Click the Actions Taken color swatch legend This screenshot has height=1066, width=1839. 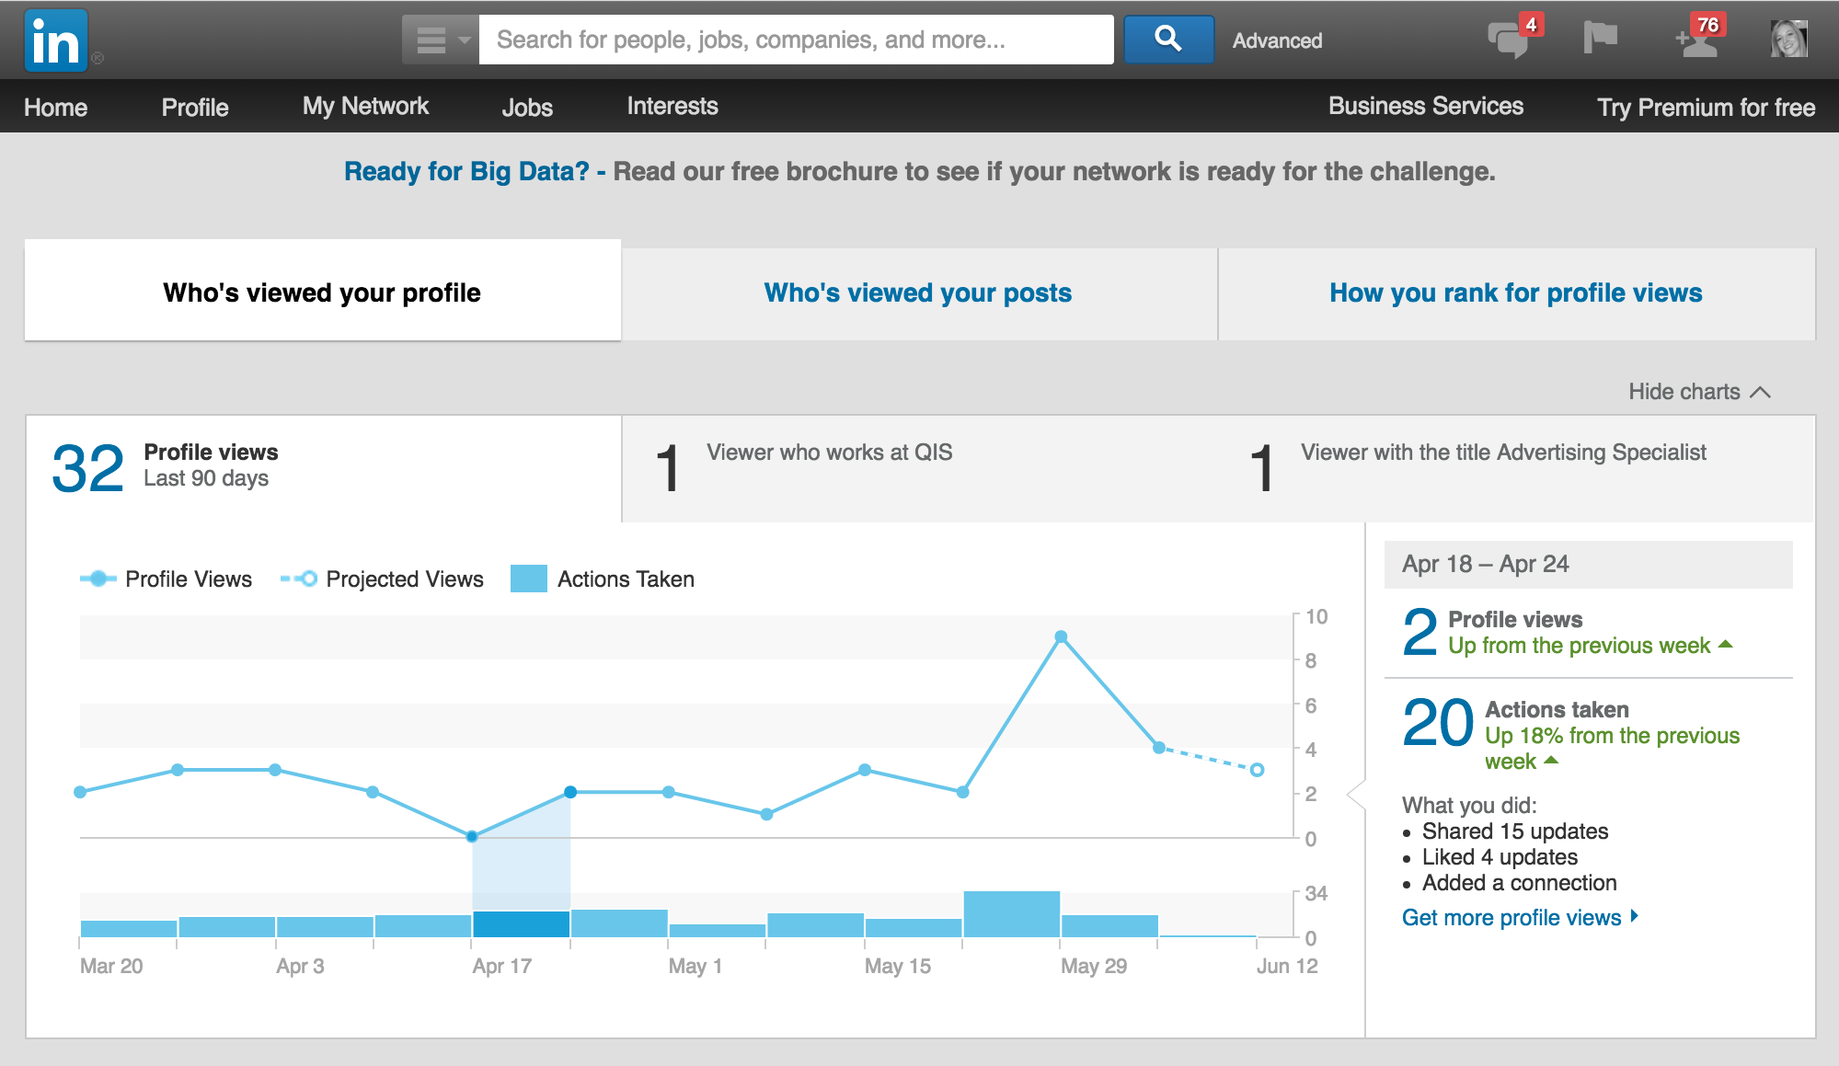(529, 579)
